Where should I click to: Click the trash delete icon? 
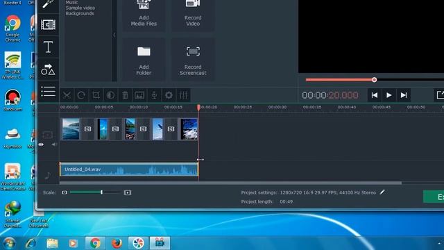tap(125, 95)
